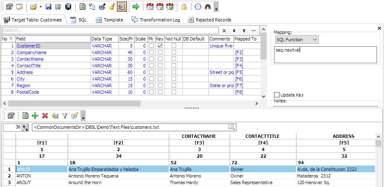Open the funnel filter icon
This screenshot has width=384, height=187.
coord(64,115)
